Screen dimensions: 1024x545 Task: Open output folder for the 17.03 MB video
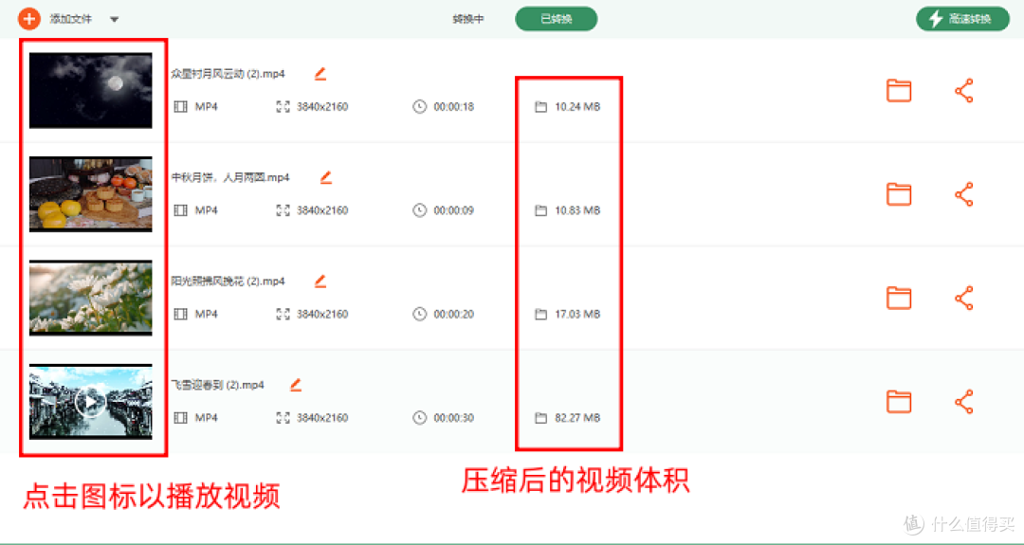pyautogui.click(x=899, y=298)
